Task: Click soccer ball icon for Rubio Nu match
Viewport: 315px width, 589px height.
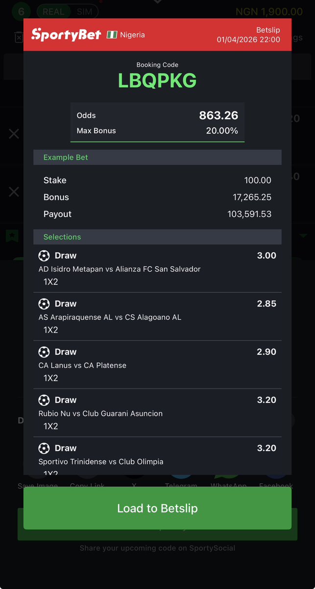Action: click(x=44, y=400)
